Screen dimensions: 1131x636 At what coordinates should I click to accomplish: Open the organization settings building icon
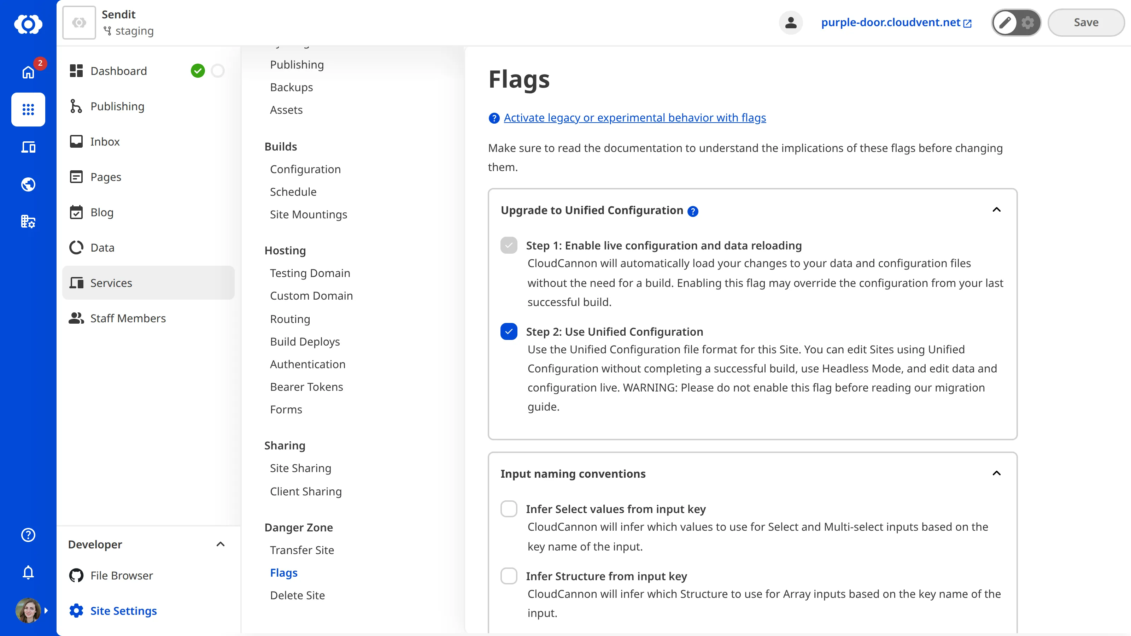click(28, 221)
